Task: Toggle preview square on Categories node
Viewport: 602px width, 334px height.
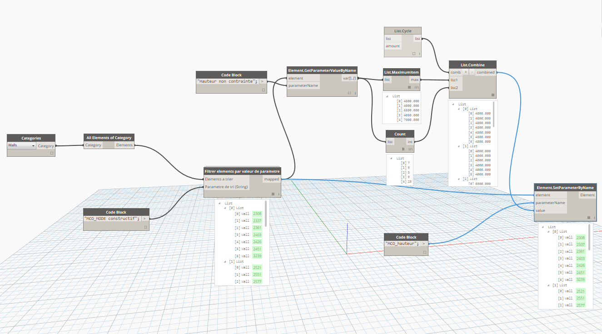Action: point(51,153)
